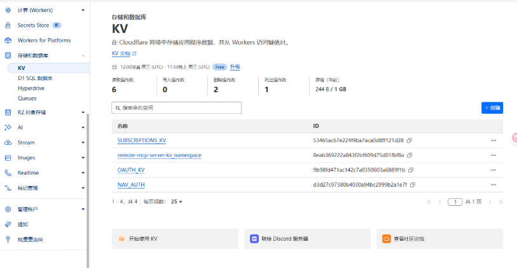Click the search magnifier icon
This screenshot has height=268, width=517.
point(118,108)
